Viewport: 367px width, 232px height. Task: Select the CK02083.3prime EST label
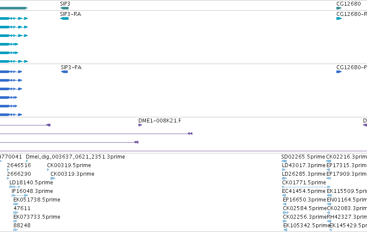pos(347,208)
